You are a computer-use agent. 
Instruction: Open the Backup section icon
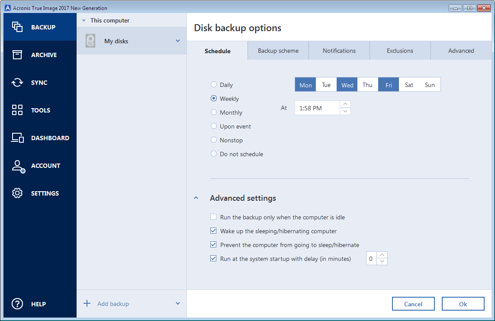pos(17,27)
